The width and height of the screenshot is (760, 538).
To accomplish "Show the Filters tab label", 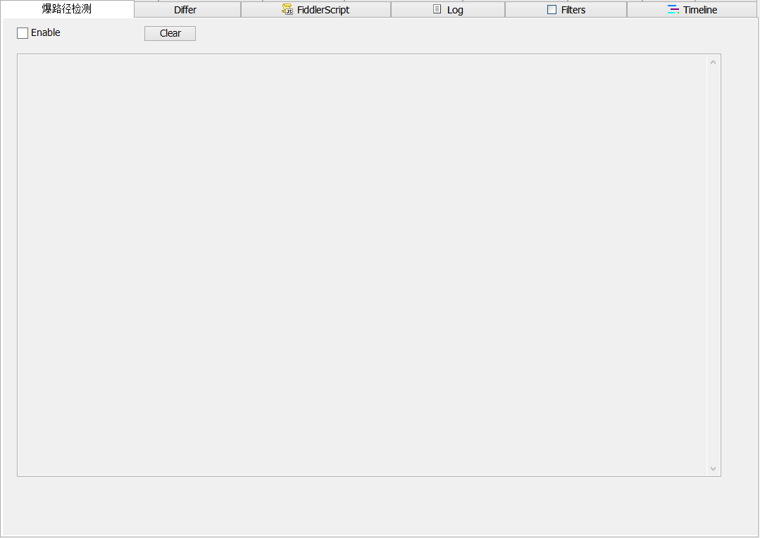I will point(573,10).
